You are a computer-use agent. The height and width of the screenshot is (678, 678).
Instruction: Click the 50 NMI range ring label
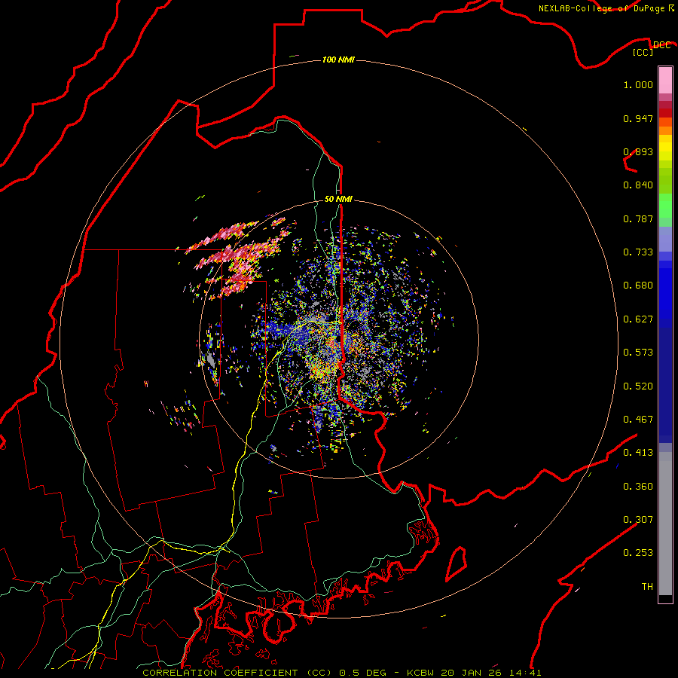pyautogui.click(x=338, y=199)
